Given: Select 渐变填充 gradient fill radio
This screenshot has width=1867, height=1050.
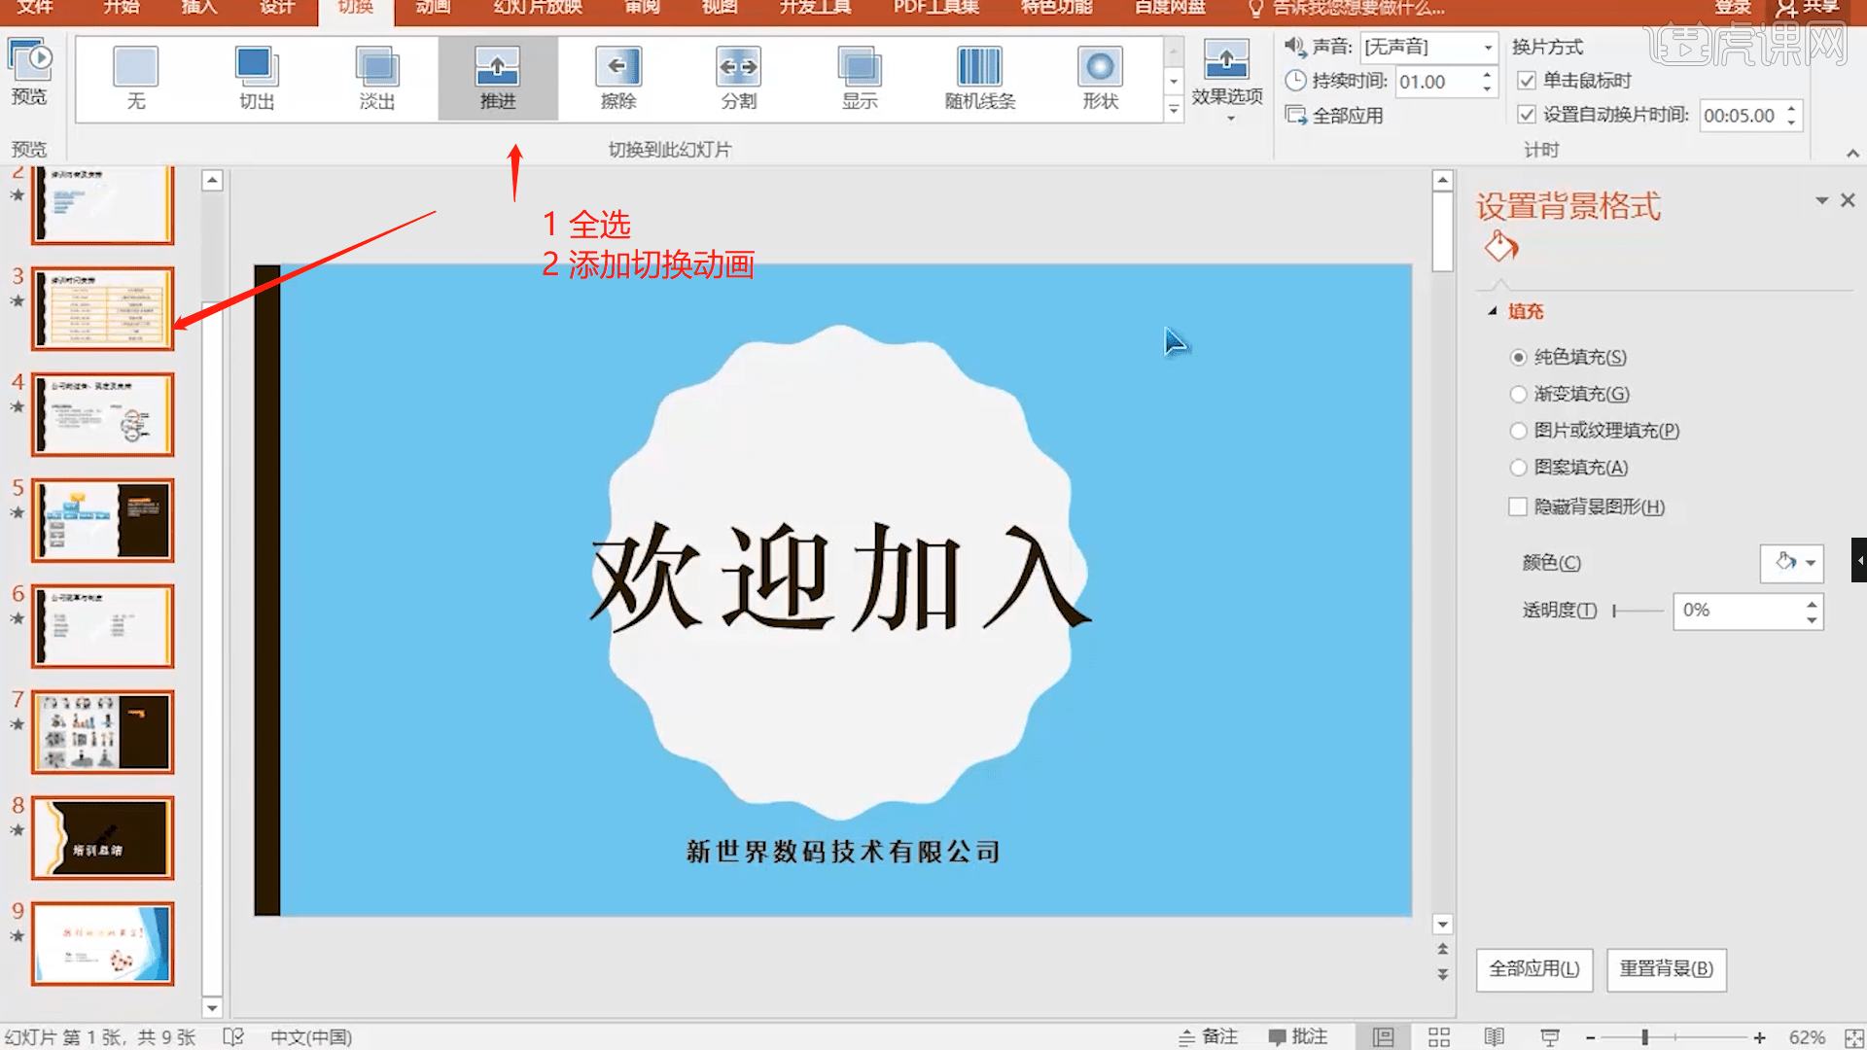Looking at the screenshot, I should (1518, 394).
